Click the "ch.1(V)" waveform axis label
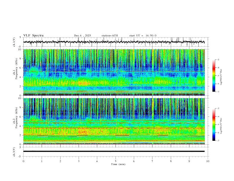The height and width of the screenshot is (181, 234). pyautogui.click(x=14, y=42)
